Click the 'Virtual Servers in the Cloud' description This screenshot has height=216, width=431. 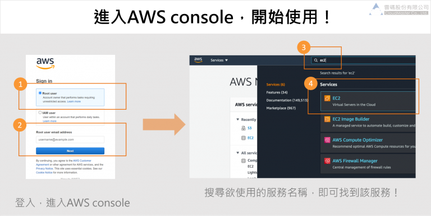(x=354, y=105)
